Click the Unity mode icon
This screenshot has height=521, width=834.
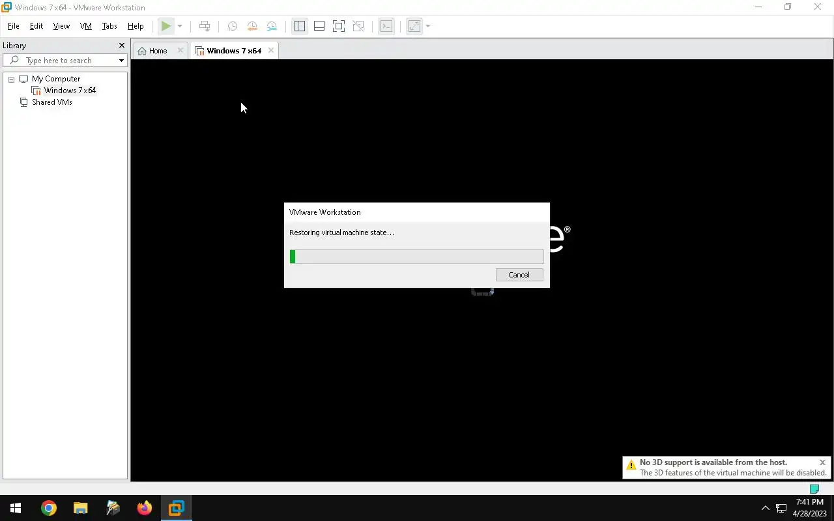pyautogui.click(x=358, y=26)
